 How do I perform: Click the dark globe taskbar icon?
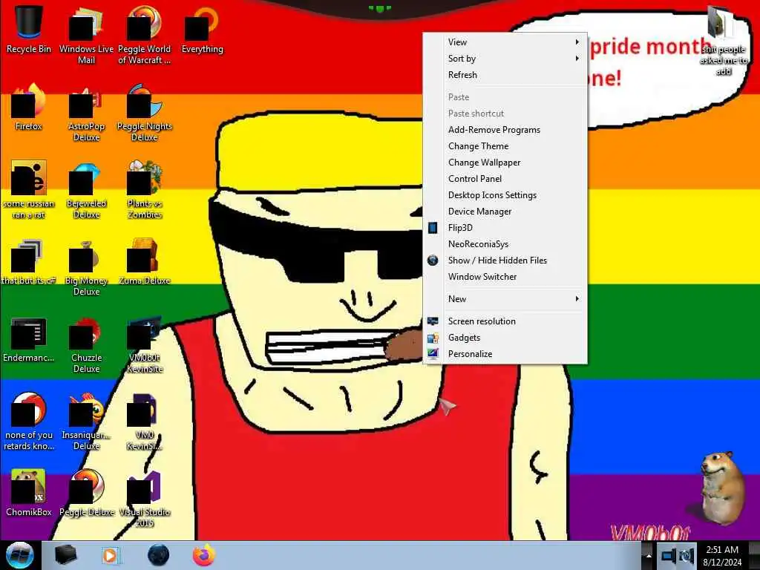[x=158, y=555]
